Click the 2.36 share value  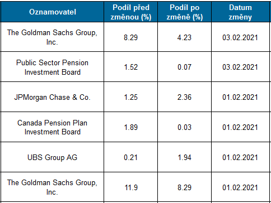tap(184, 97)
